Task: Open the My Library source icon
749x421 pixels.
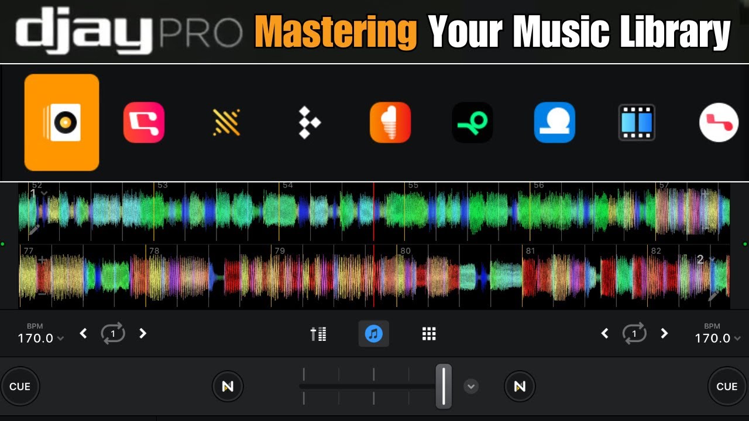Action: 61,122
